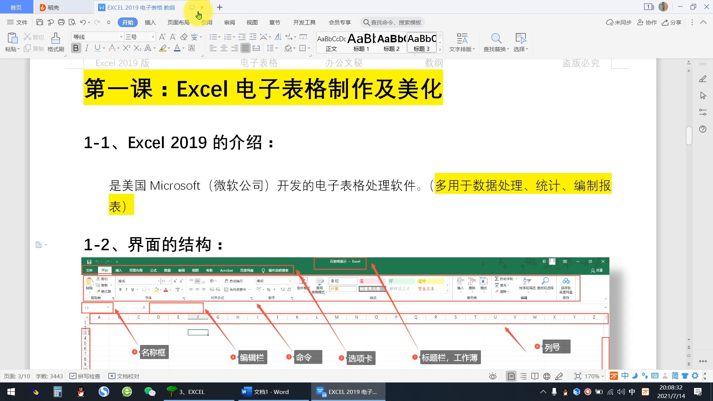Click the pen annotation icon in right sidebar
713x401 pixels.
tap(703, 79)
